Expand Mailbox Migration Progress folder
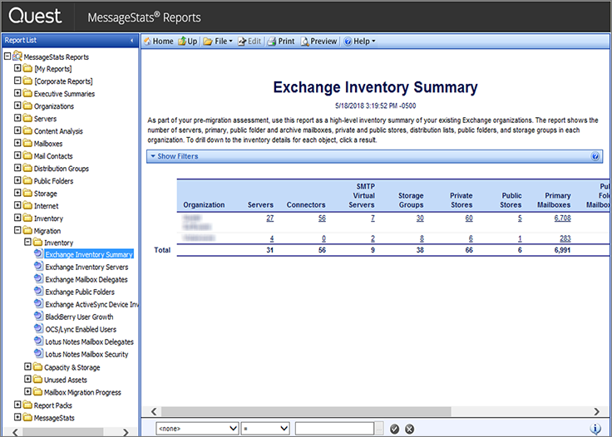This screenshot has height=437, width=612. click(x=27, y=391)
